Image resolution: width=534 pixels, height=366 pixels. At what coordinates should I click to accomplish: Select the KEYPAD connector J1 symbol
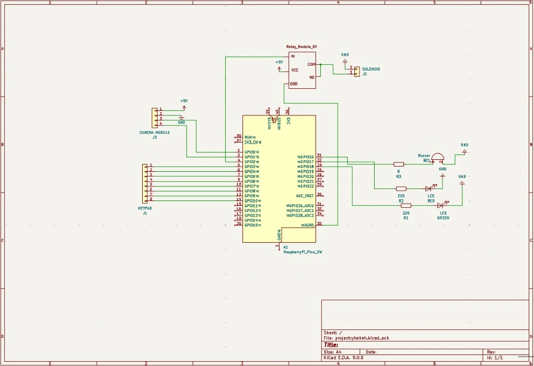145,184
